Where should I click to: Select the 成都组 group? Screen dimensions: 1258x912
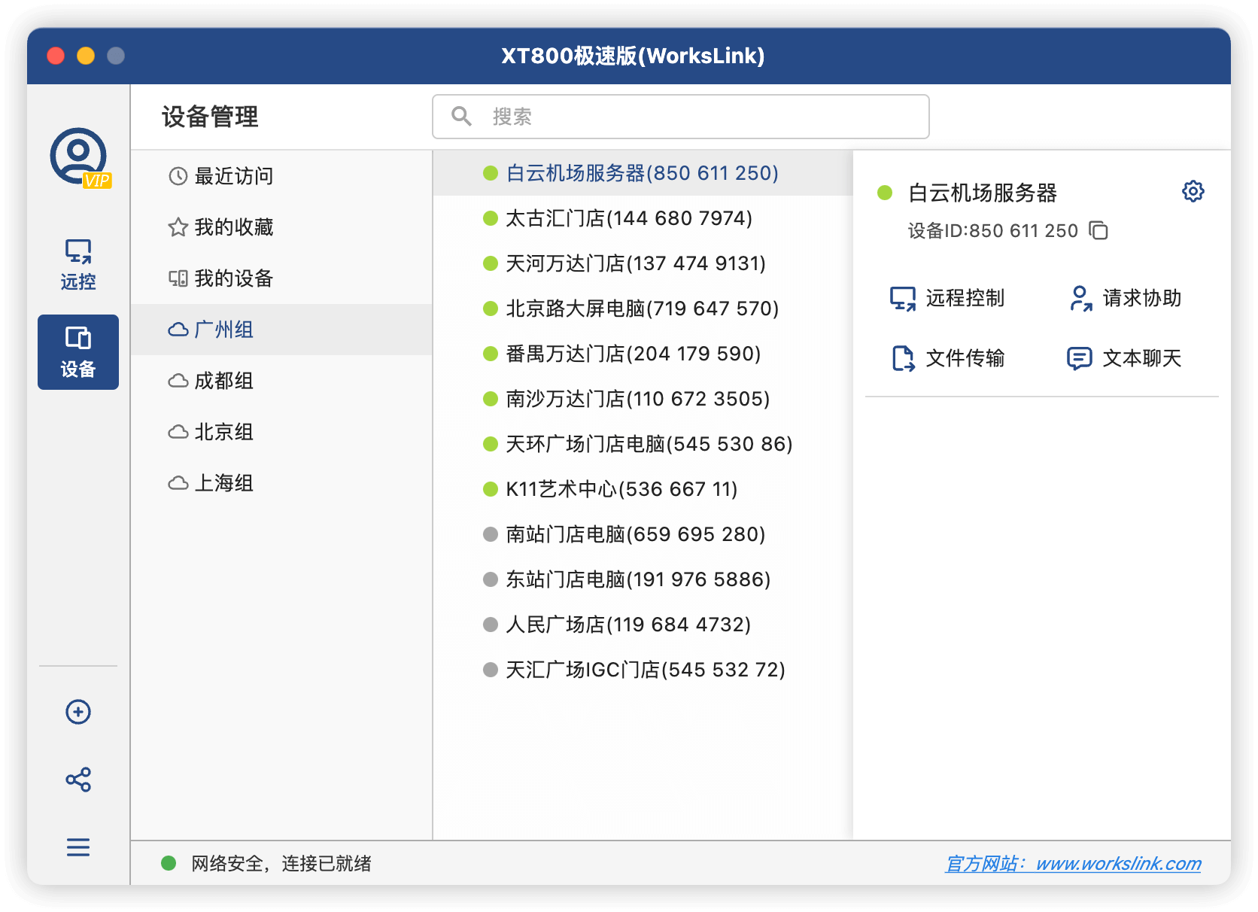click(281, 381)
